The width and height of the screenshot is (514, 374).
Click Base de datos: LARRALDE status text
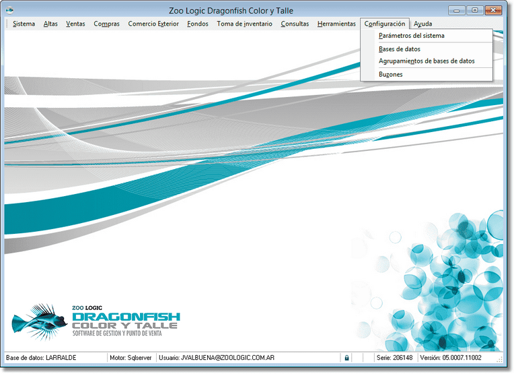(41, 358)
